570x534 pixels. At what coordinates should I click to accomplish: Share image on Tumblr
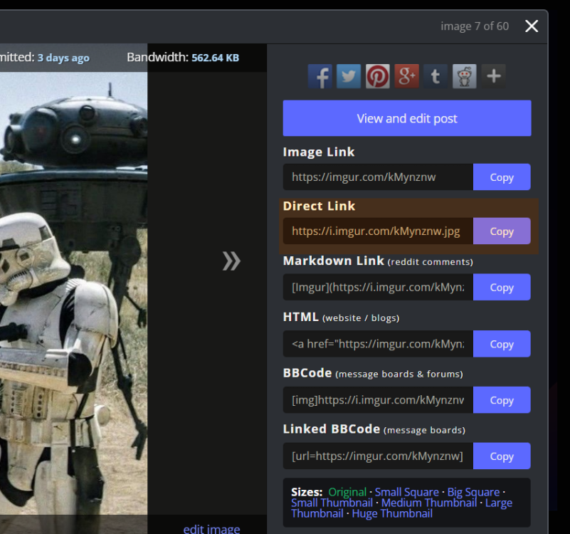[x=436, y=76]
